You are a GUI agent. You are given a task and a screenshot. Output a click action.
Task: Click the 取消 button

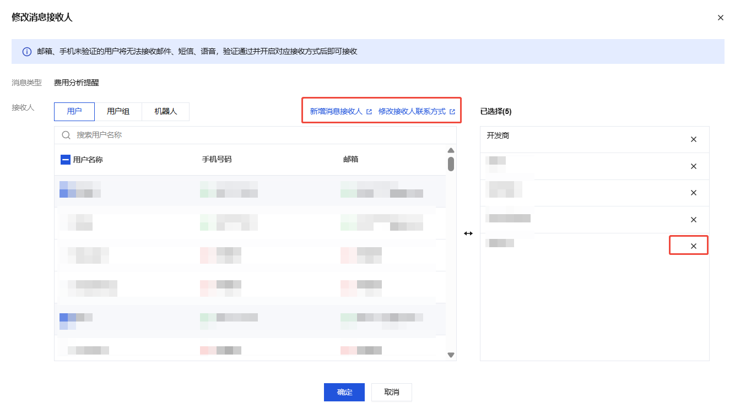click(x=392, y=392)
